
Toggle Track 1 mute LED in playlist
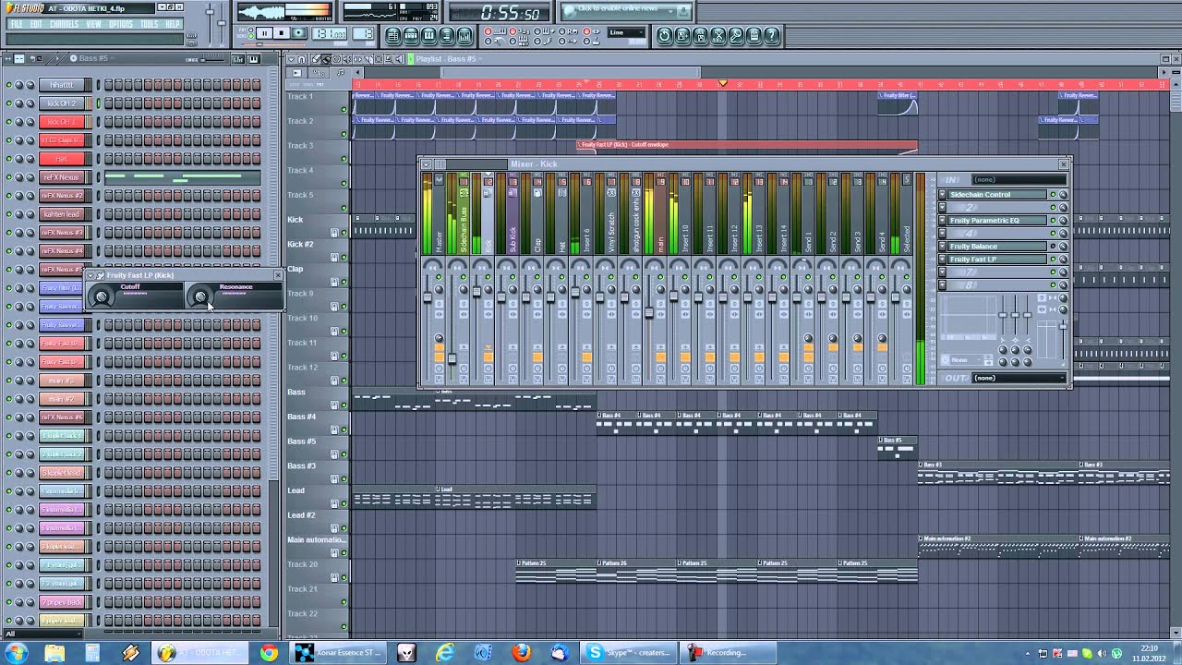(x=344, y=109)
